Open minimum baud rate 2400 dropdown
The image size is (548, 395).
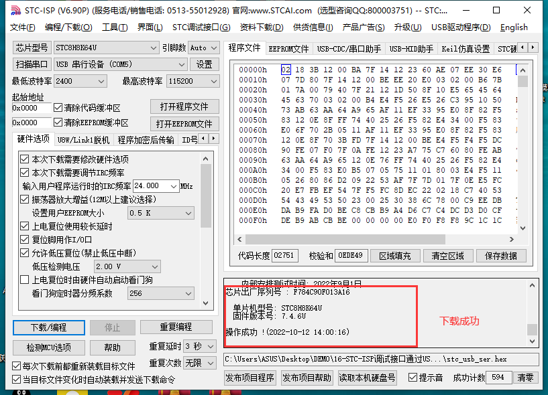tap(80, 81)
